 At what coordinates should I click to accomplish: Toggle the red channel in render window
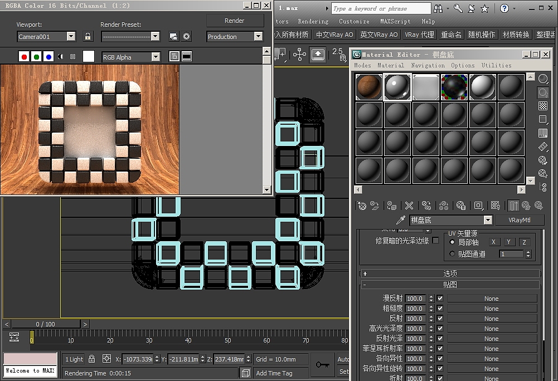(x=24, y=57)
